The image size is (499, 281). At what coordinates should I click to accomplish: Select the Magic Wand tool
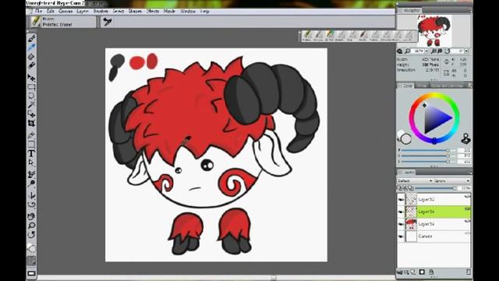31,105
